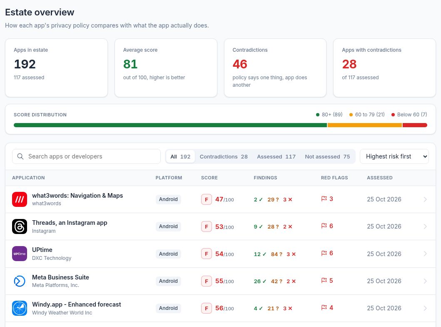Click the Android tag in what3words row
Viewport: 441px width, 327px height.
(168, 199)
